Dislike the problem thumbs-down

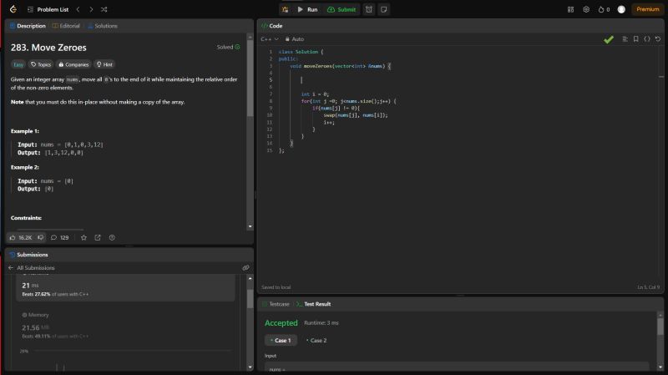40,238
